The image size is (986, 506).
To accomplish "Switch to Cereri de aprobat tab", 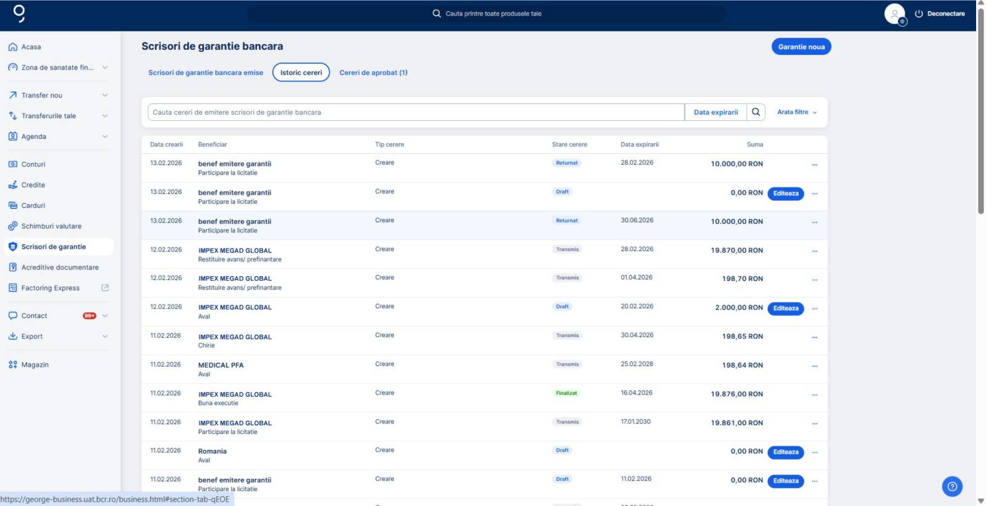I will coord(373,73).
